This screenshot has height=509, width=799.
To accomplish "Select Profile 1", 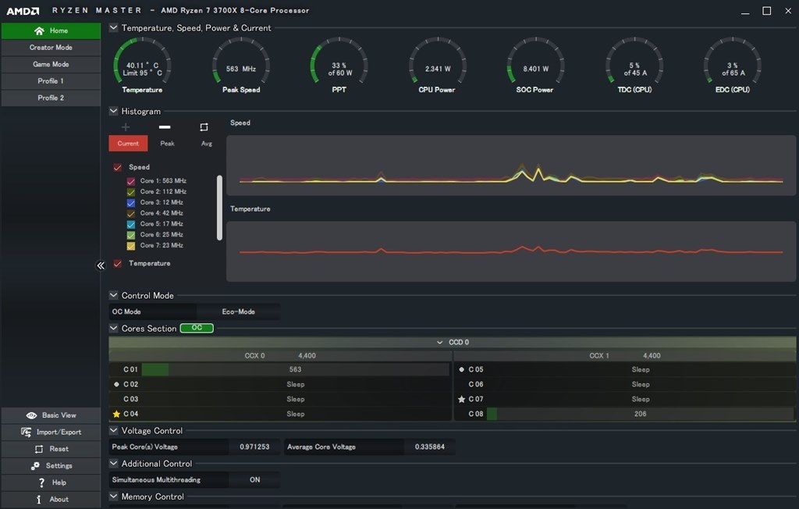I will 51,81.
